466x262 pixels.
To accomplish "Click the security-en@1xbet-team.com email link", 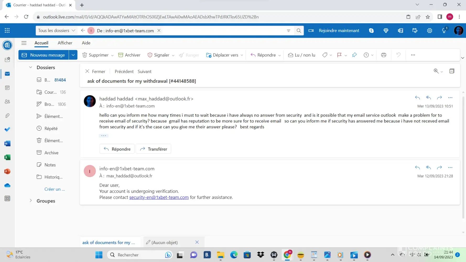I will tap(159, 197).
